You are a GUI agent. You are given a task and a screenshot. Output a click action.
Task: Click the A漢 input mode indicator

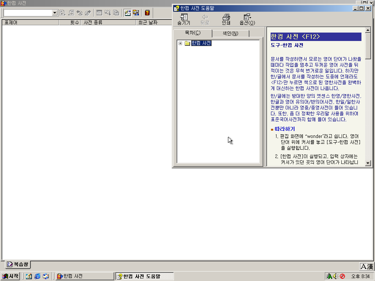[367, 266]
